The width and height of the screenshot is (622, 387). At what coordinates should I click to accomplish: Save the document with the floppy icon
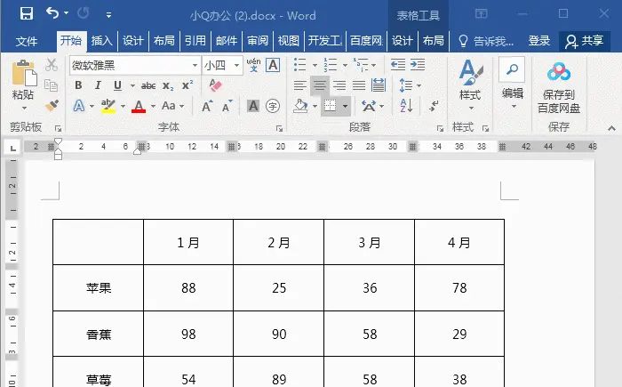click(27, 14)
